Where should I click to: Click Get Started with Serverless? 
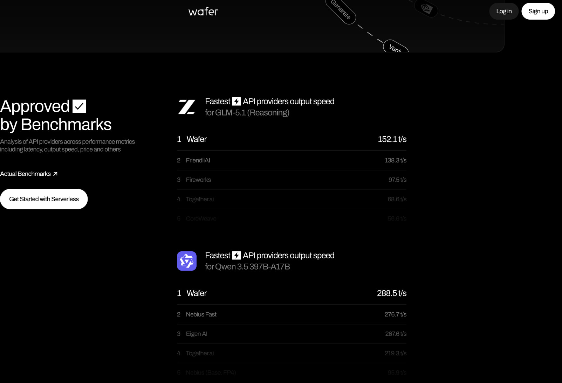click(x=44, y=199)
